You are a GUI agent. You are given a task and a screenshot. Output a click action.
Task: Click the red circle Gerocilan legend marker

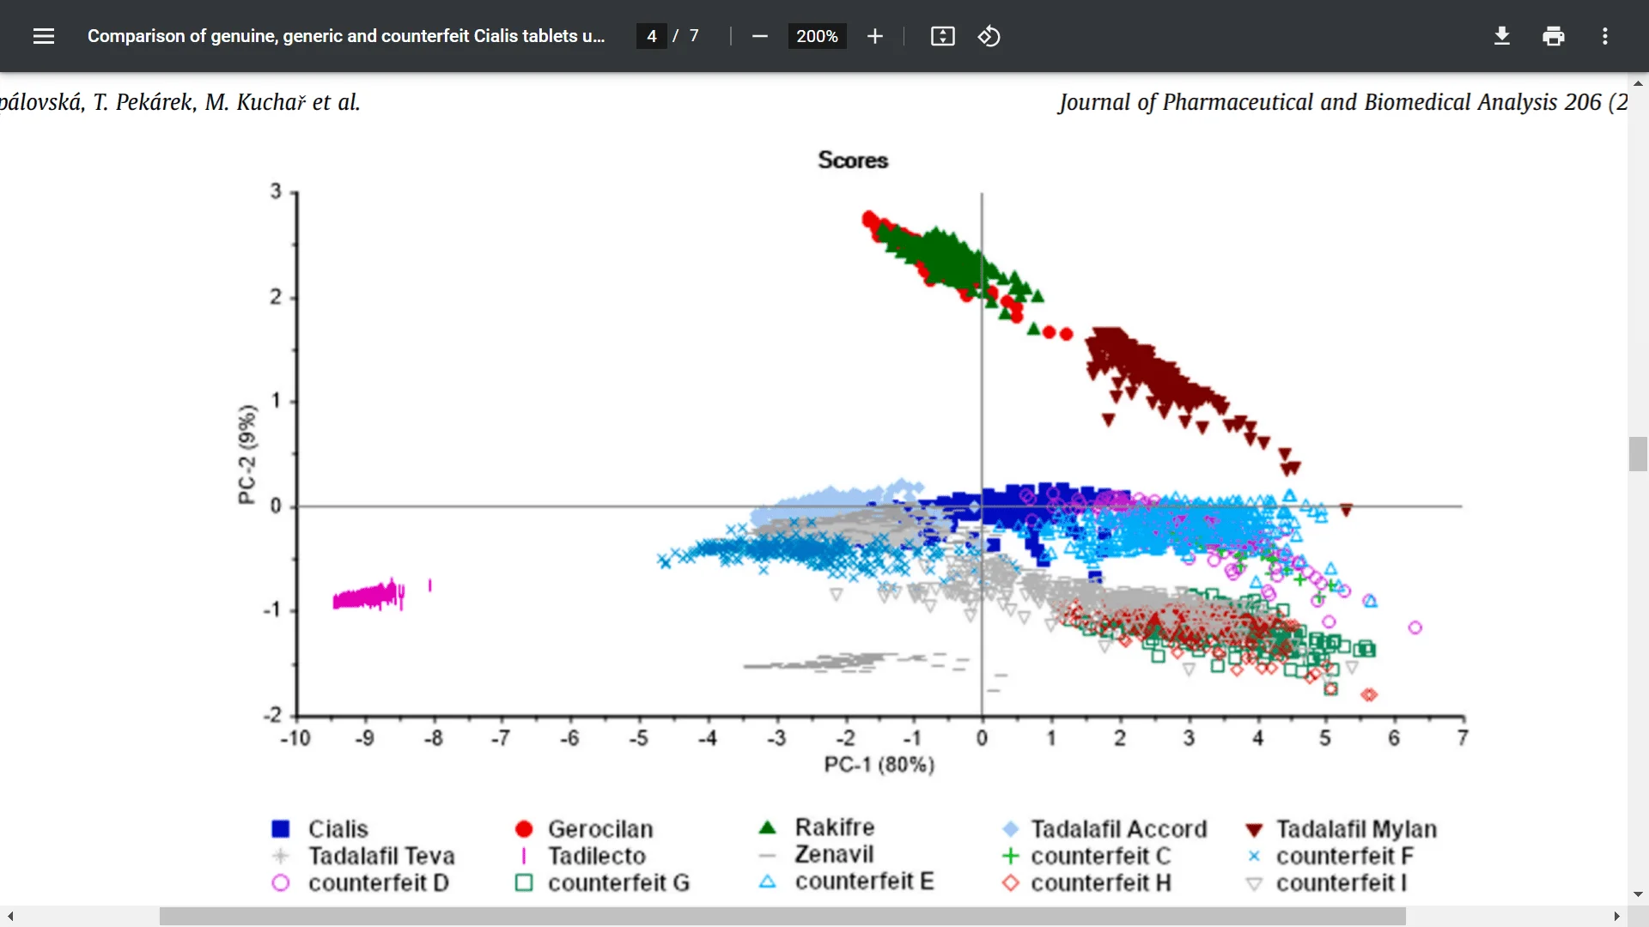click(524, 829)
